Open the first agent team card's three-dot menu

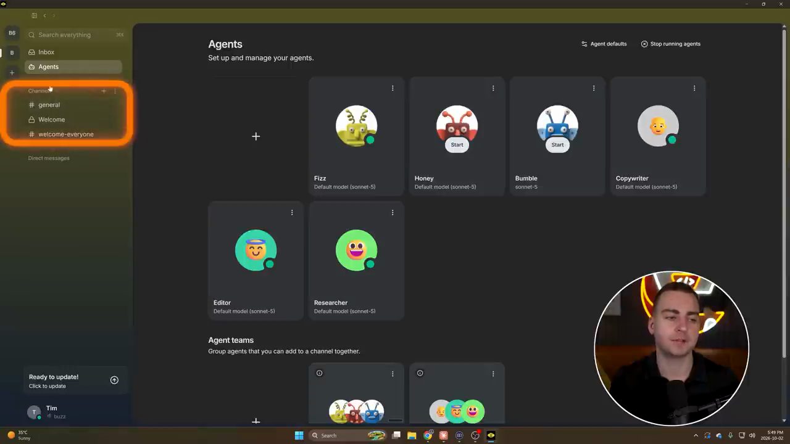coord(393,374)
